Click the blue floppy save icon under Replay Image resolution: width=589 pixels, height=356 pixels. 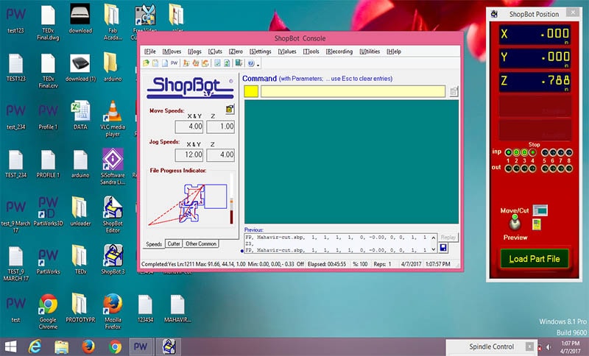(x=443, y=248)
